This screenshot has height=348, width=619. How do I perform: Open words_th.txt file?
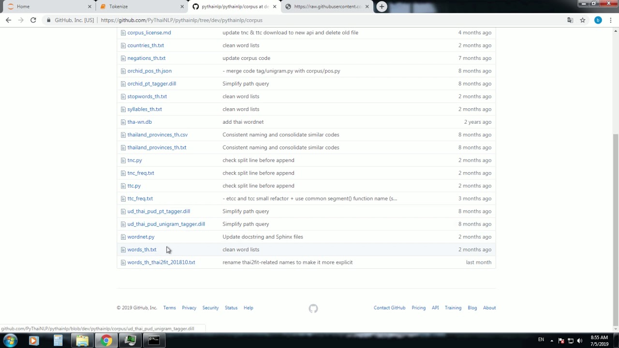142,249
